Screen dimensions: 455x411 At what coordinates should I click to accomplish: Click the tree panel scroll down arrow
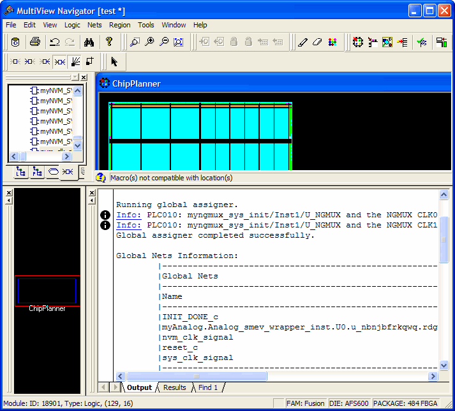click(77, 145)
